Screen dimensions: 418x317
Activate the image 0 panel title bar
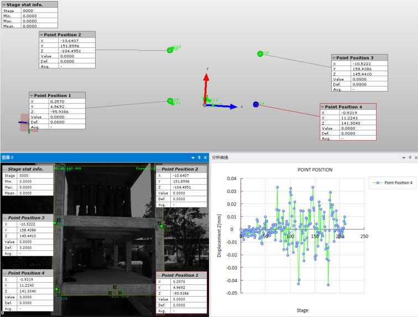coord(83,158)
